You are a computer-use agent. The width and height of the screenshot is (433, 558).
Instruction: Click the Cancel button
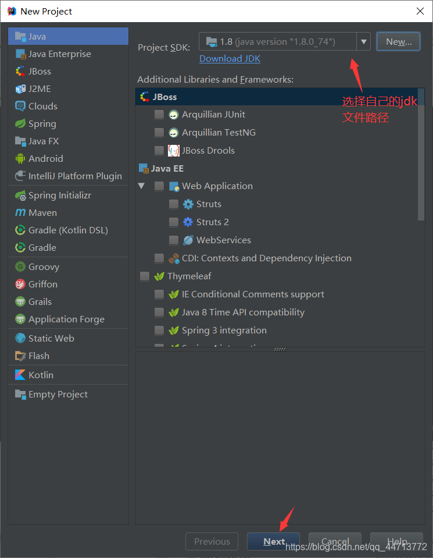335,541
